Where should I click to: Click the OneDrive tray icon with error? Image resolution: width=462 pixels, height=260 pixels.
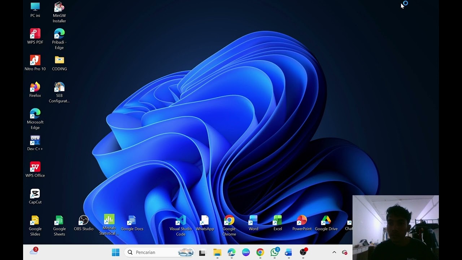pyautogui.click(x=345, y=252)
